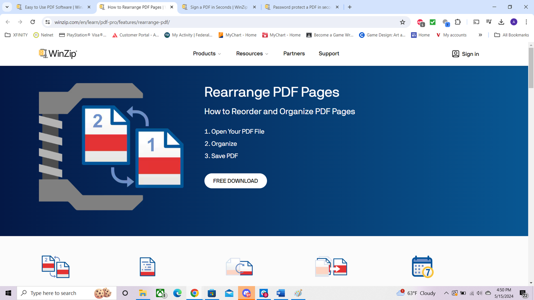This screenshot has width=534, height=300.
Task: Open the Support menu item
Action: [x=329, y=54]
